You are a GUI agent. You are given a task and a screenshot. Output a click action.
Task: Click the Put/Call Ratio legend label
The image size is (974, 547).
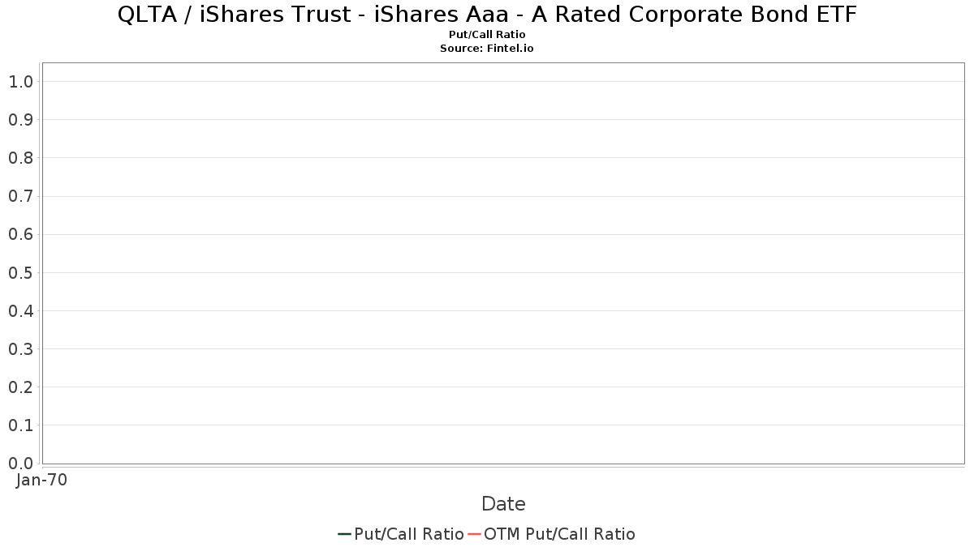coord(409,534)
